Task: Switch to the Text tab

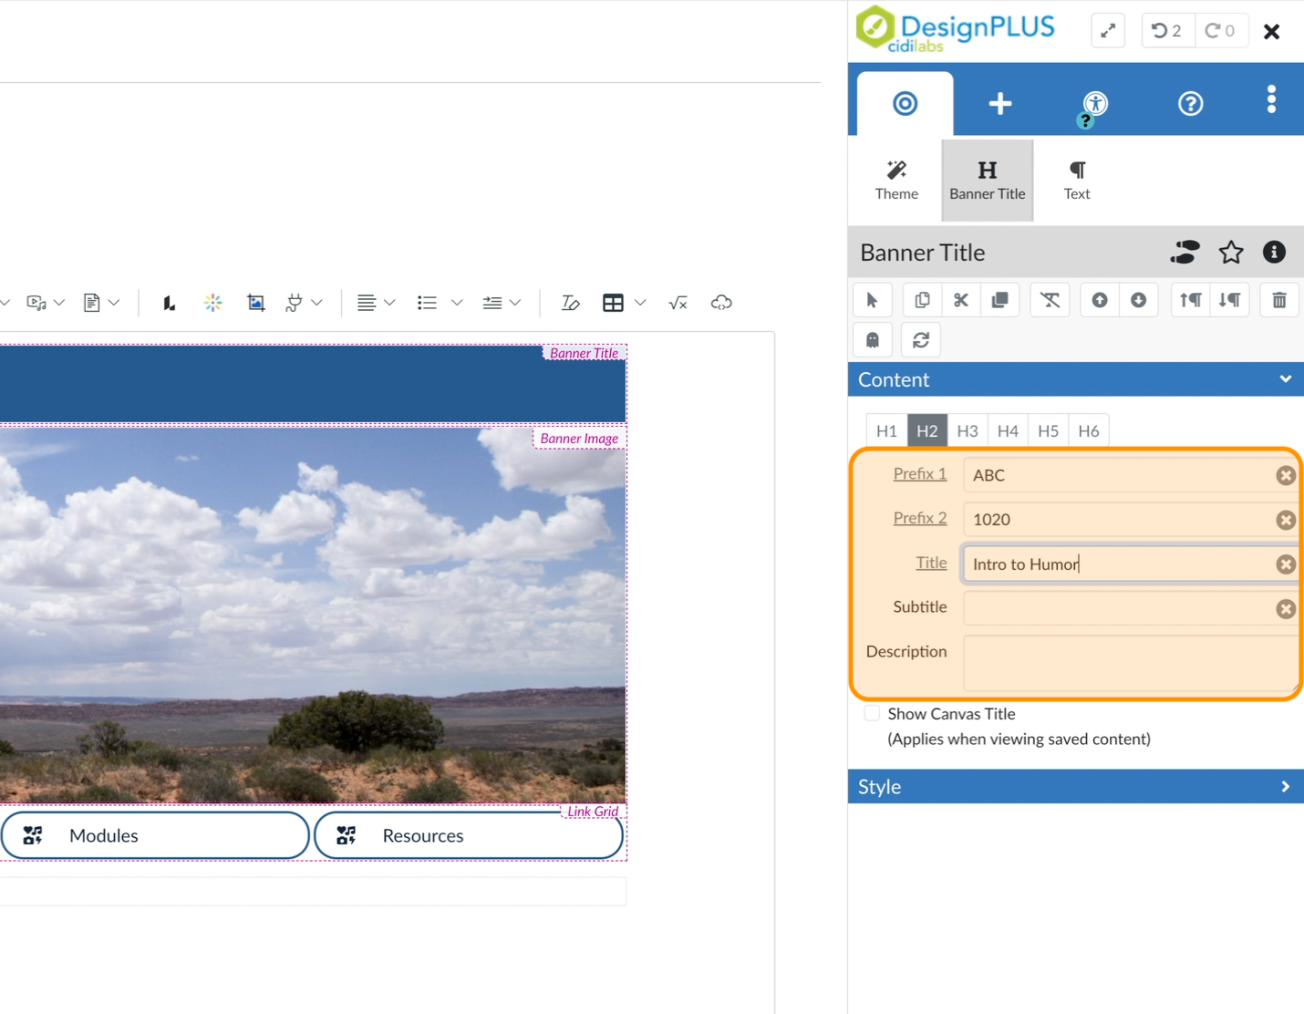Action: coord(1076,180)
